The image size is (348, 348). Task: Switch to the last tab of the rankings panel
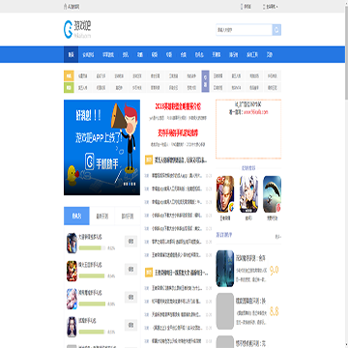[128, 216]
